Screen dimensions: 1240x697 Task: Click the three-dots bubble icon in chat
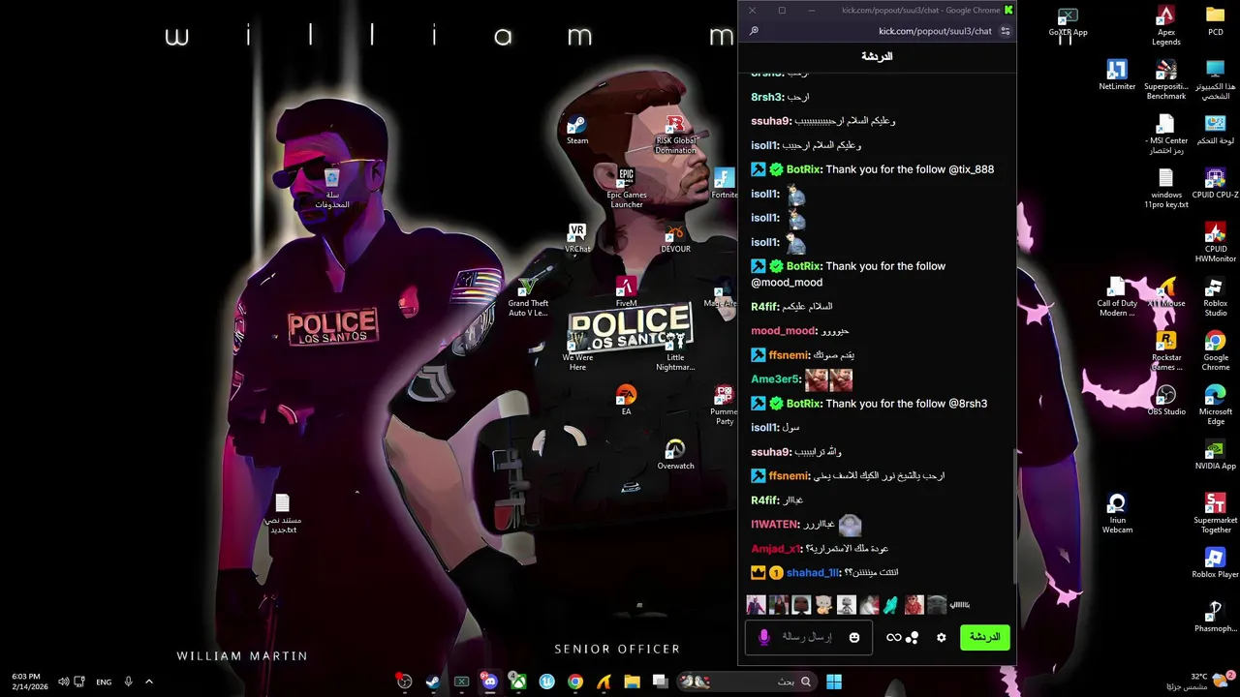click(912, 637)
